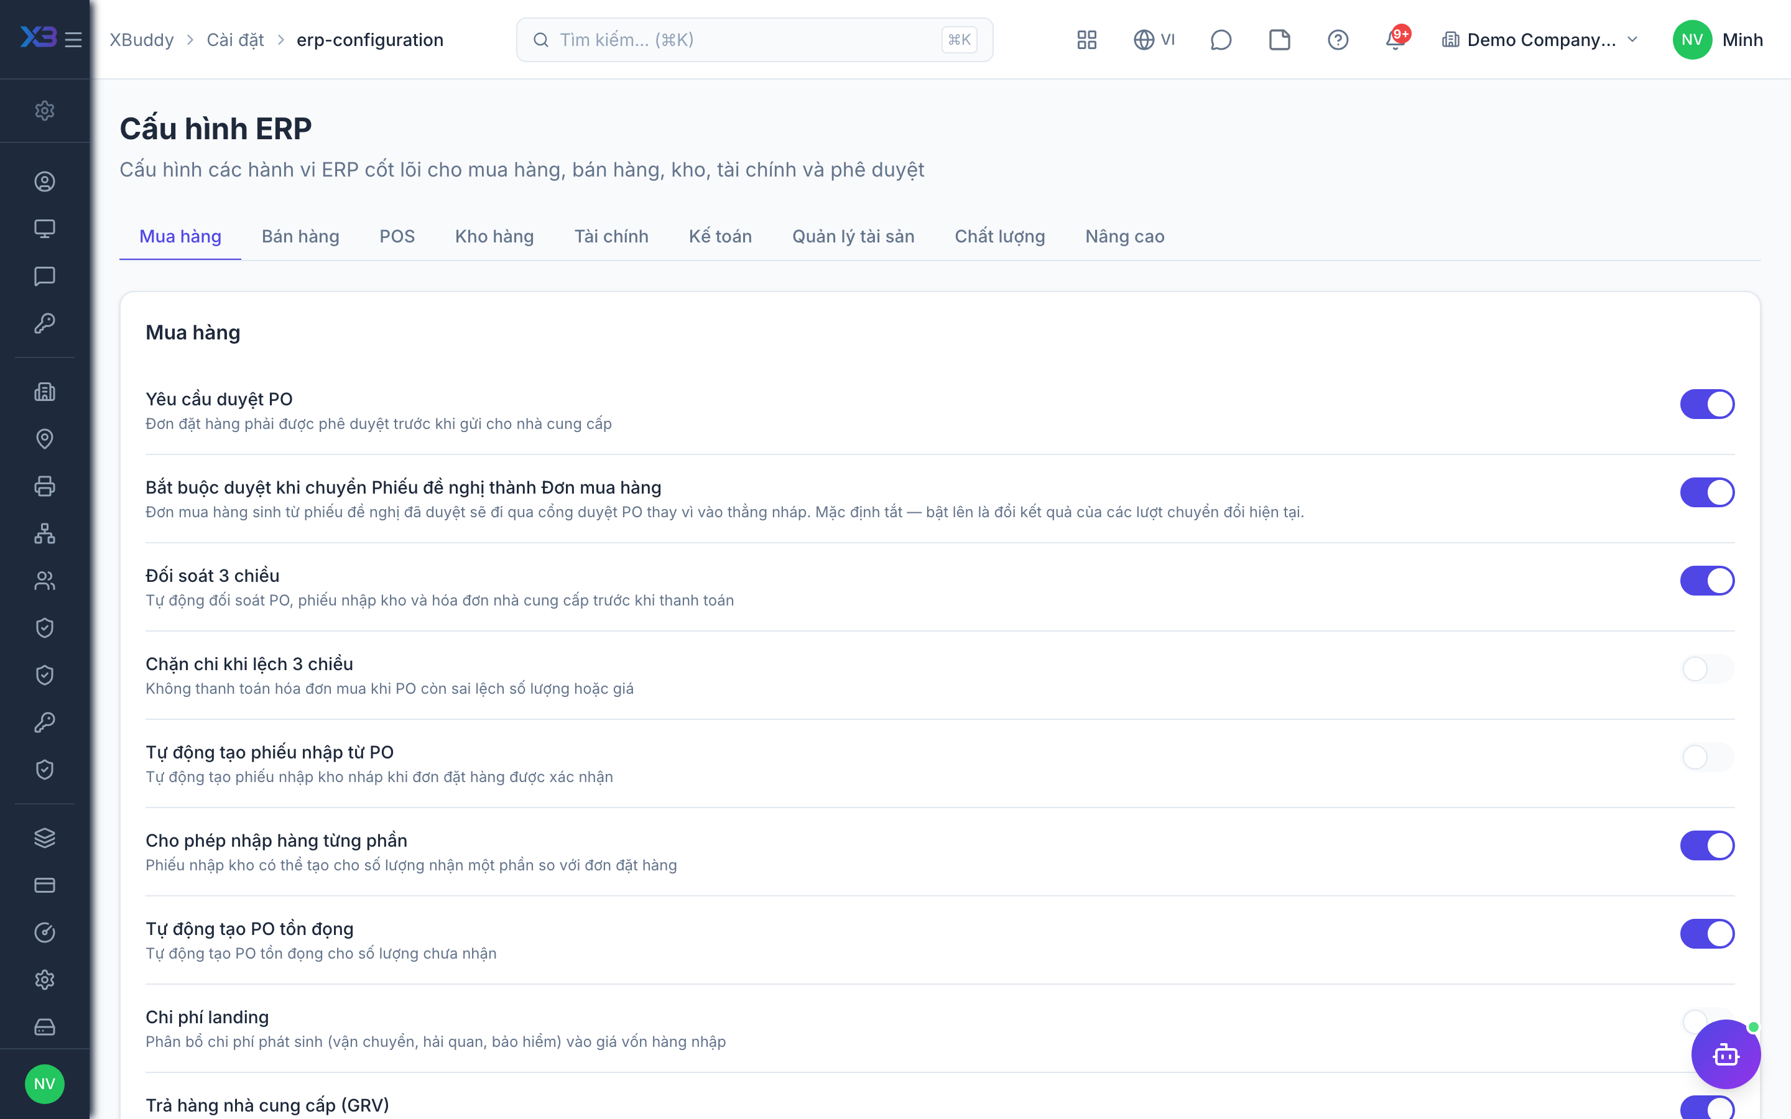
Task: Click the sidebar printer icon
Action: point(44,486)
